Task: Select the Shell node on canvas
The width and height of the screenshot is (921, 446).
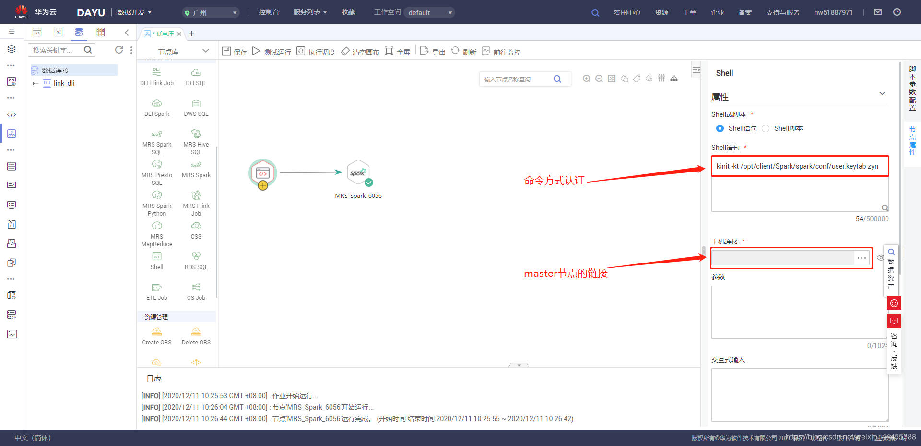Action: pyautogui.click(x=263, y=173)
